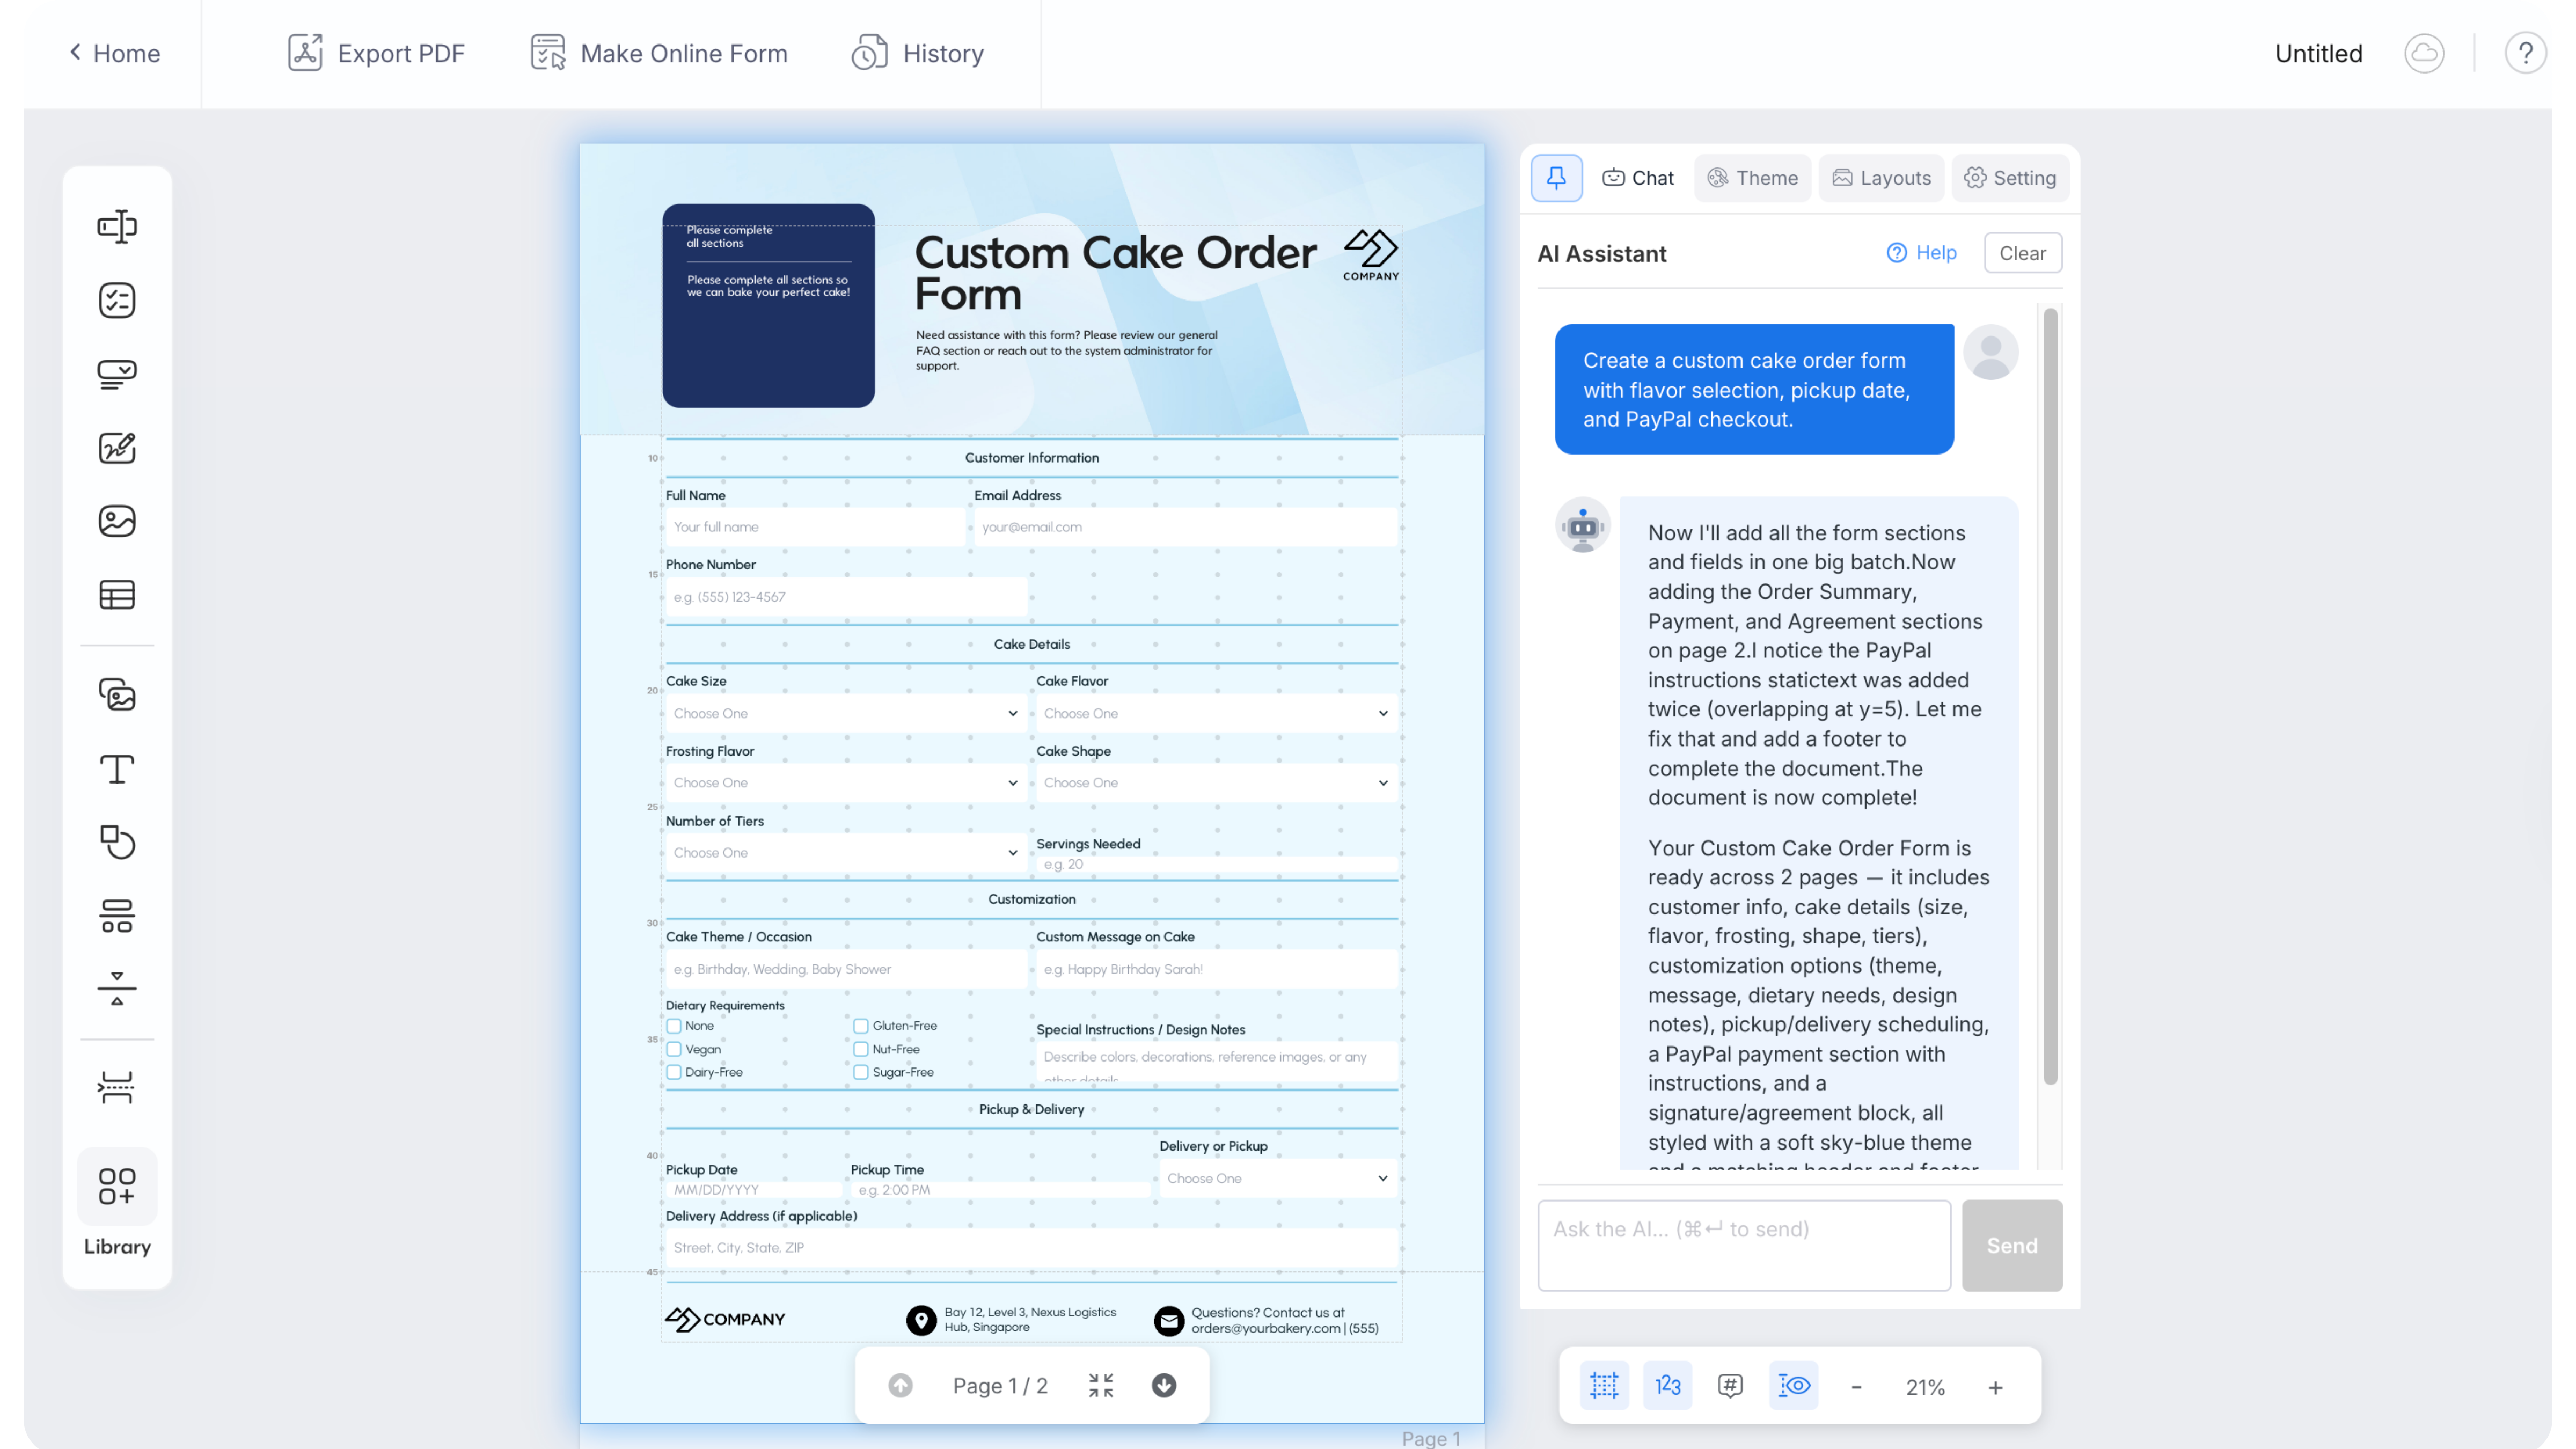Switch to the Setting tab
Image resolution: width=2576 pixels, height=1449 pixels.
pos(2010,178)
